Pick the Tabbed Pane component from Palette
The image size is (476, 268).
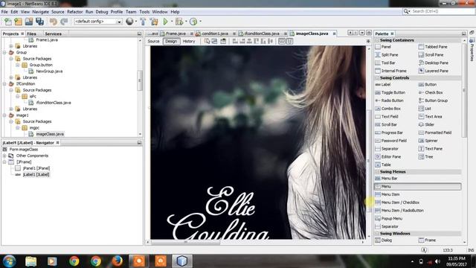pyautogui.click(x=436, y=47)
